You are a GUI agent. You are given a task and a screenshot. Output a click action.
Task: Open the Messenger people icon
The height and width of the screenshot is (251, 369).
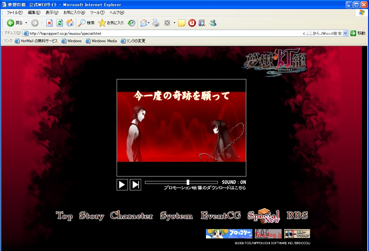(213, 23)
